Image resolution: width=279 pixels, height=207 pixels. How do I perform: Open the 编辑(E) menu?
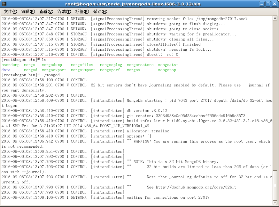coord(28,11)
